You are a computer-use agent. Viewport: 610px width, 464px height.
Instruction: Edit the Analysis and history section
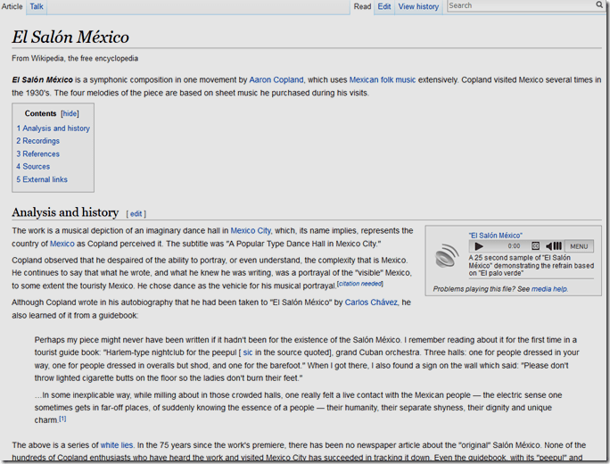click(136, 214)
